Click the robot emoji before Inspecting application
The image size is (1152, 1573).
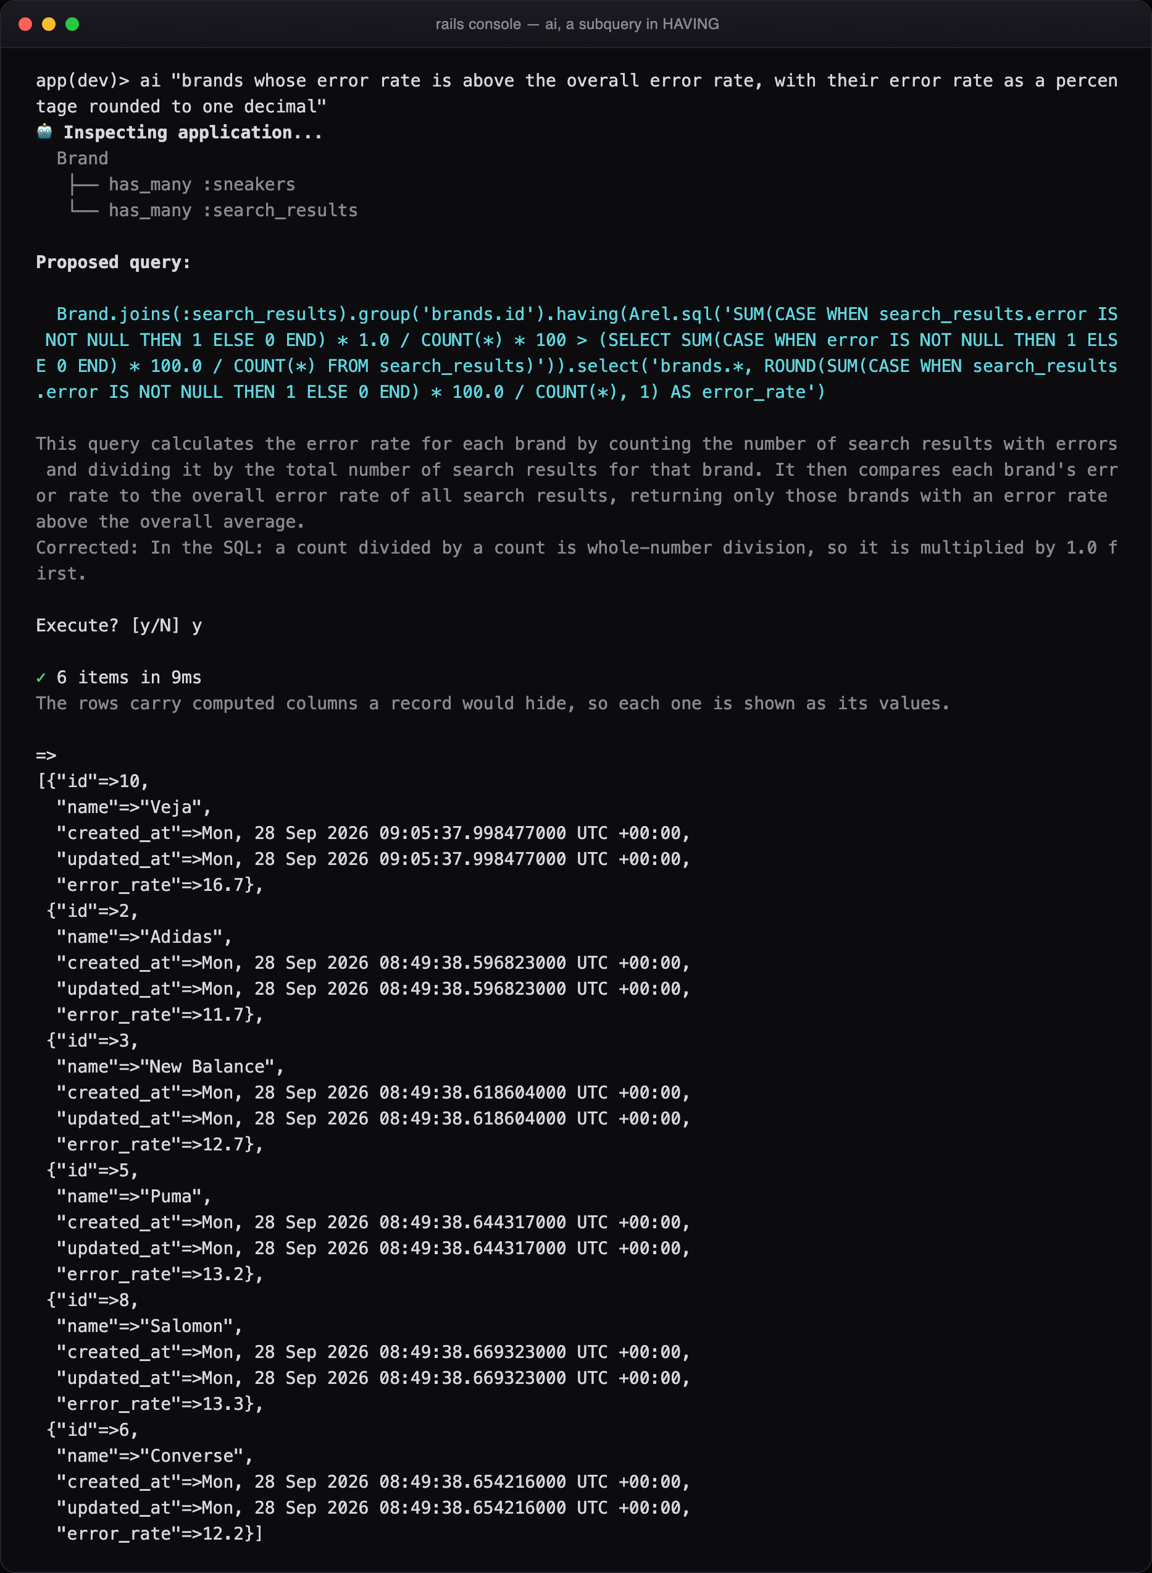point(44,132)
